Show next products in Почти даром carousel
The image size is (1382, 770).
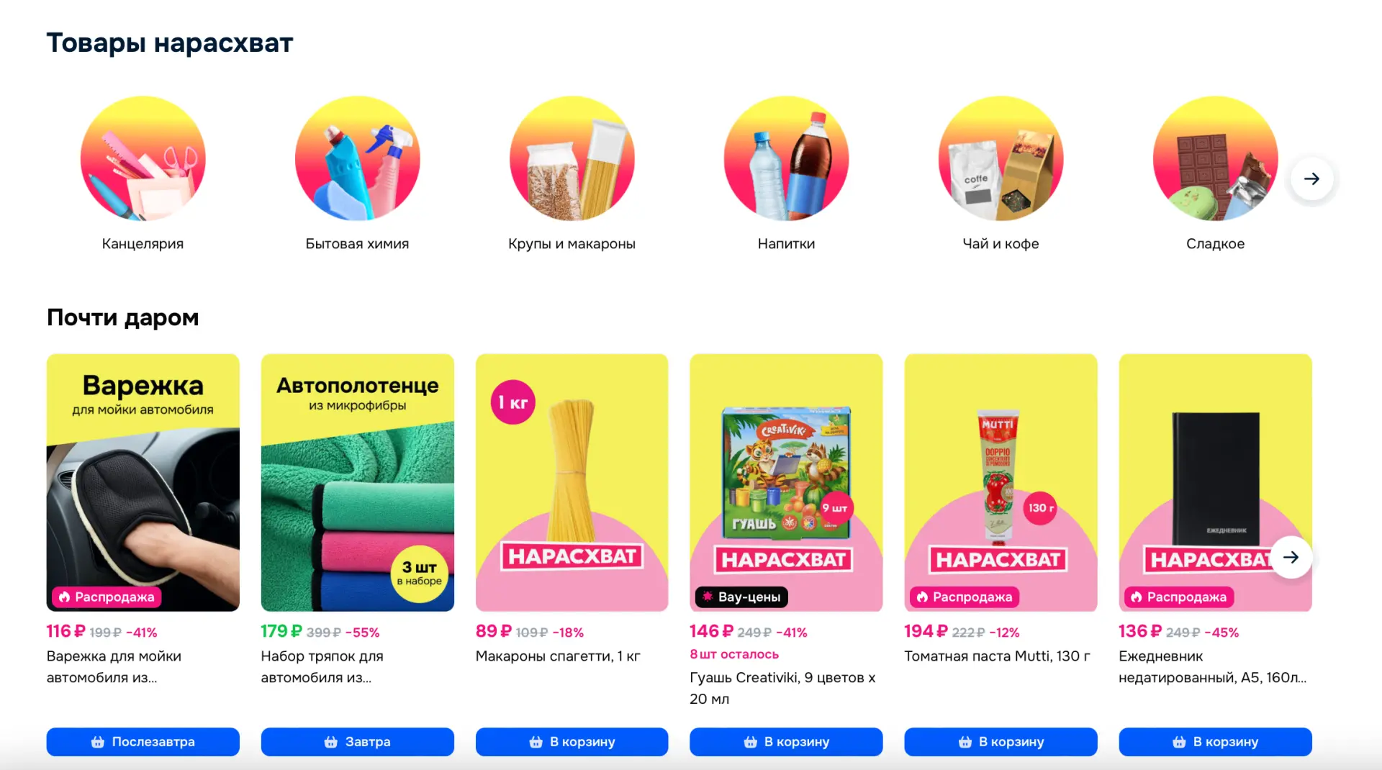point(1291,557)
